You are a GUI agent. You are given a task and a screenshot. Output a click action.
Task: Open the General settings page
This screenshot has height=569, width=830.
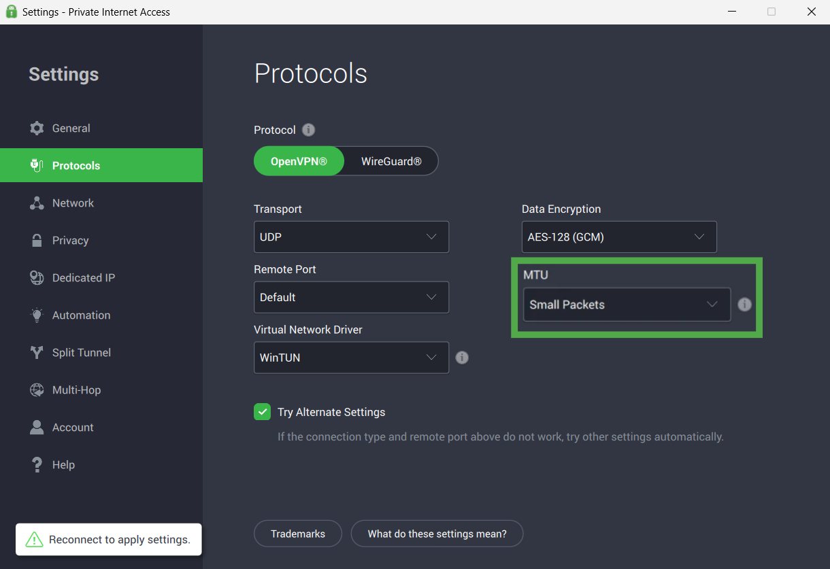tap(101, 128)
